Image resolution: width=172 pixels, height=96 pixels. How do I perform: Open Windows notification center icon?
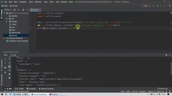click(169, 94)
